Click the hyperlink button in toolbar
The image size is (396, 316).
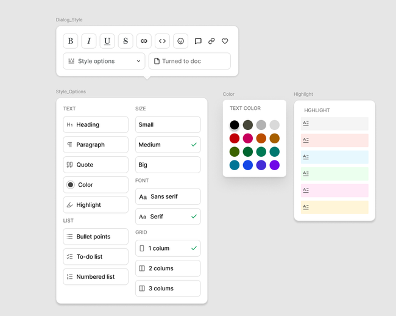(x=144, y=41)
